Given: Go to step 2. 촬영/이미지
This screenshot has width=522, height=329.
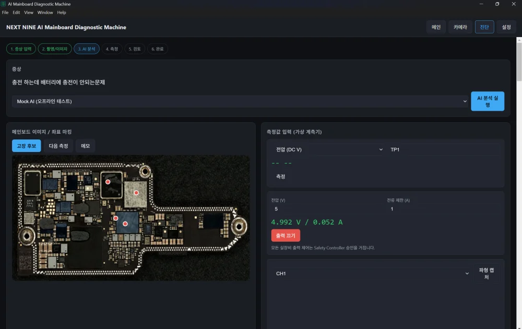Looking at the screenshot, I should pyautogui.click(x=55, y=49).
